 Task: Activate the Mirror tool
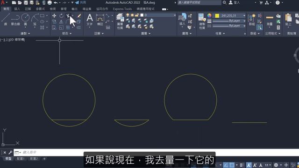(x=61, y=21)
